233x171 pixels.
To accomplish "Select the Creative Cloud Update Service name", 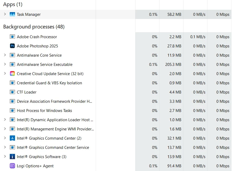I will click(50, 74).
